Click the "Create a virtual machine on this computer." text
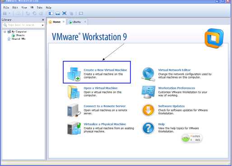 coord(103,76)
